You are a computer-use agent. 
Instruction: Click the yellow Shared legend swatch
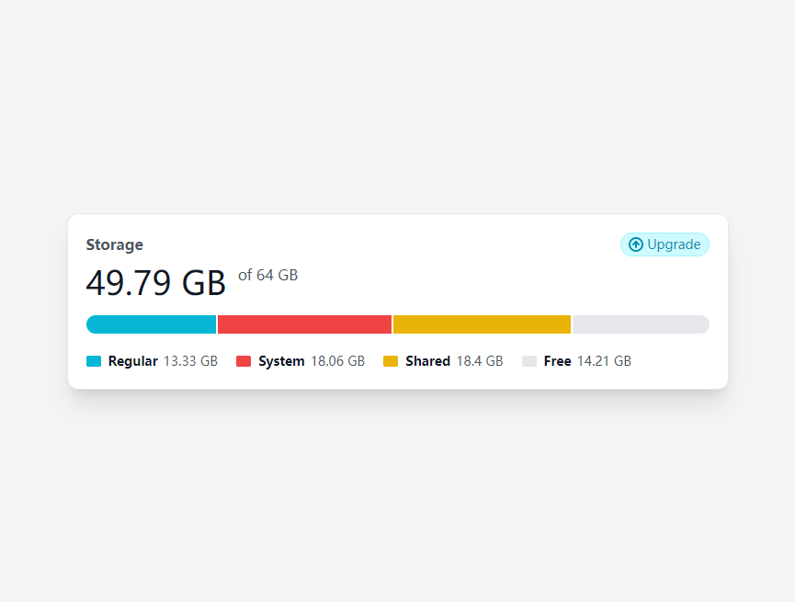point(391,361)
